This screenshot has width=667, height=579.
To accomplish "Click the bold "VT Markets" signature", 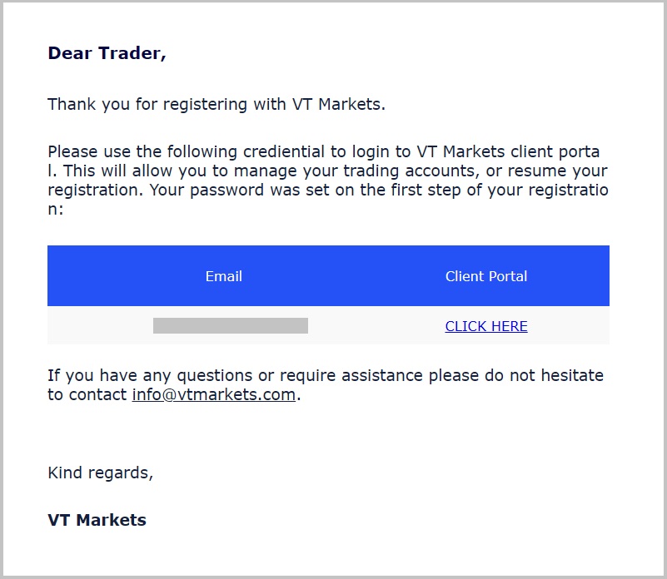I will pos(97,520).
